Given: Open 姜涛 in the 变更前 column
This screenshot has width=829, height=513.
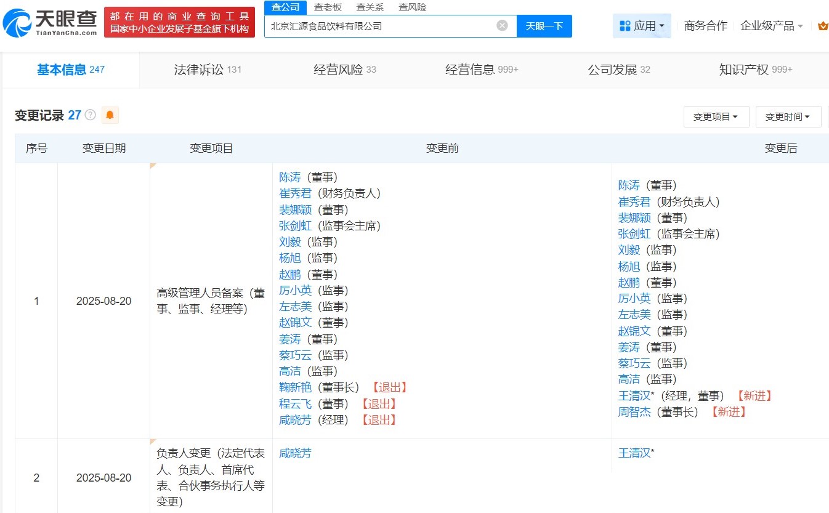Looking at the screenshot, I should 290,339.
